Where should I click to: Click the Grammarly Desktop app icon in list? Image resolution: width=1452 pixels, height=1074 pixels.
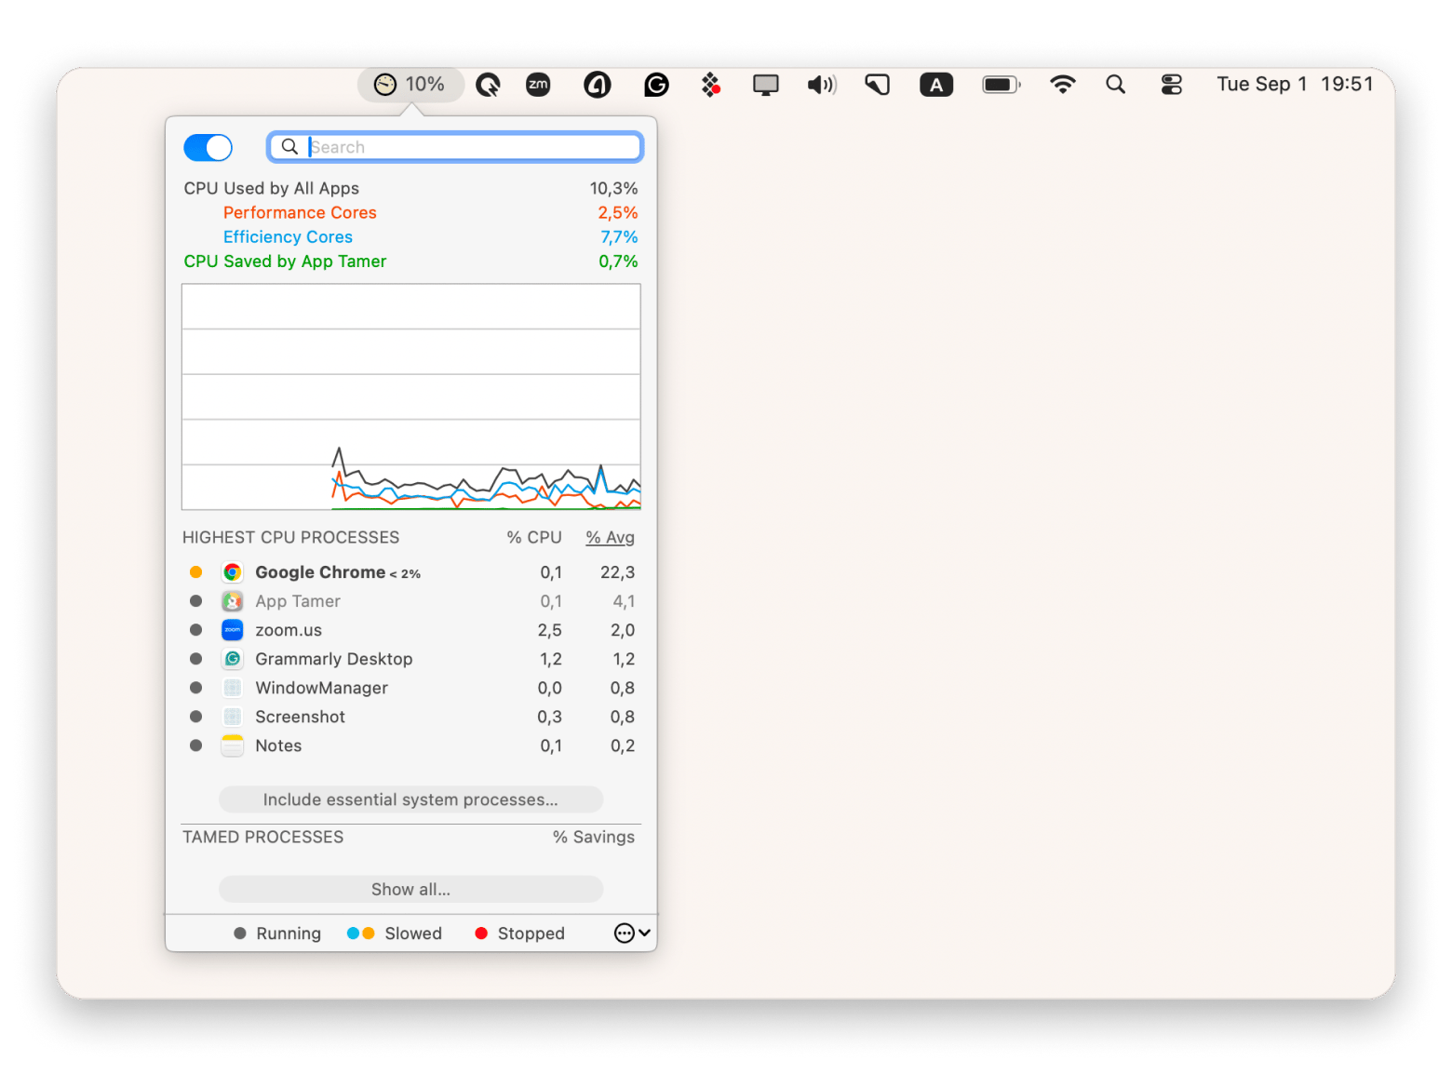coord(233,659)
